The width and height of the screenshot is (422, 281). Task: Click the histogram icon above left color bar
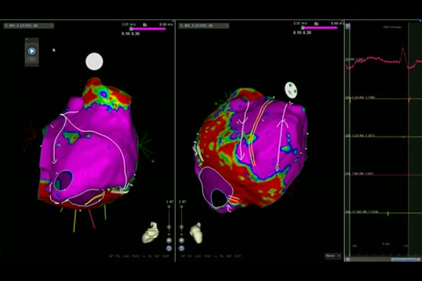[x=145, y=25]
